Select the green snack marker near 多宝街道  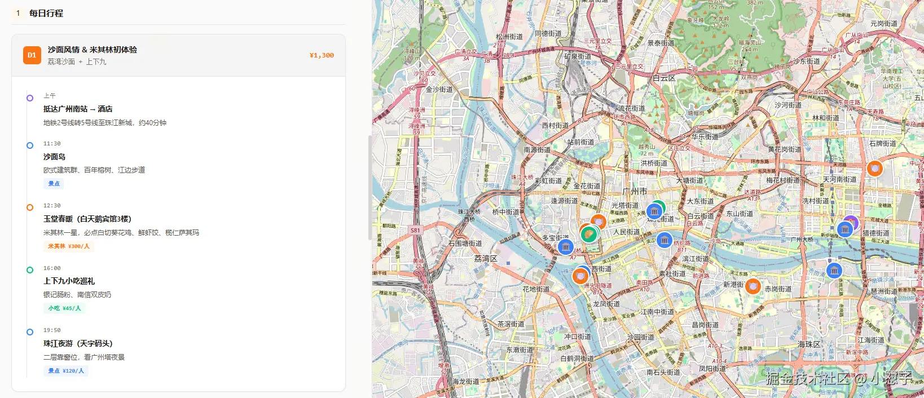click(589, 234)
